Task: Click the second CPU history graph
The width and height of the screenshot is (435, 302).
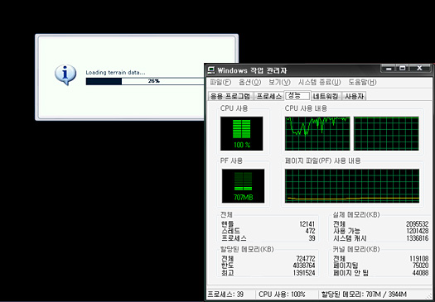Action: click(x=386, y=133)
